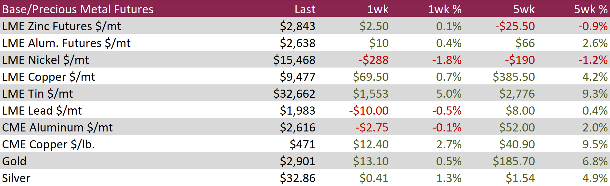Viewport: 610px width, 186px height.
Task: Select the CME Copper 5wk % value 9.5%
Action: point(595,144)
